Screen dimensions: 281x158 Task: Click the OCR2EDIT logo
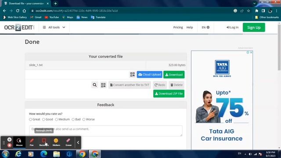(x=19, y=27)
